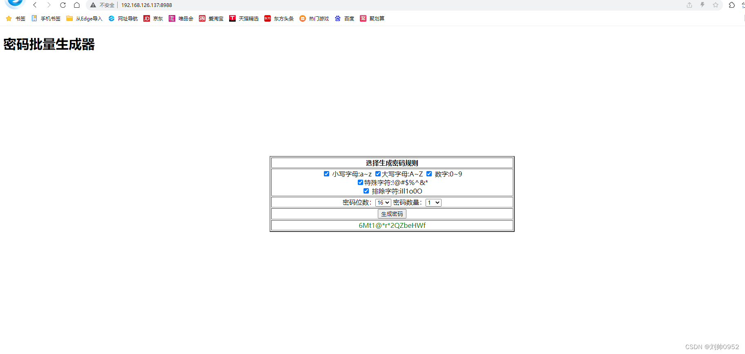This screenshot has width=745, height=354.
Task: Open the 热门游戏 bookmark
Action: click(314, 18)
